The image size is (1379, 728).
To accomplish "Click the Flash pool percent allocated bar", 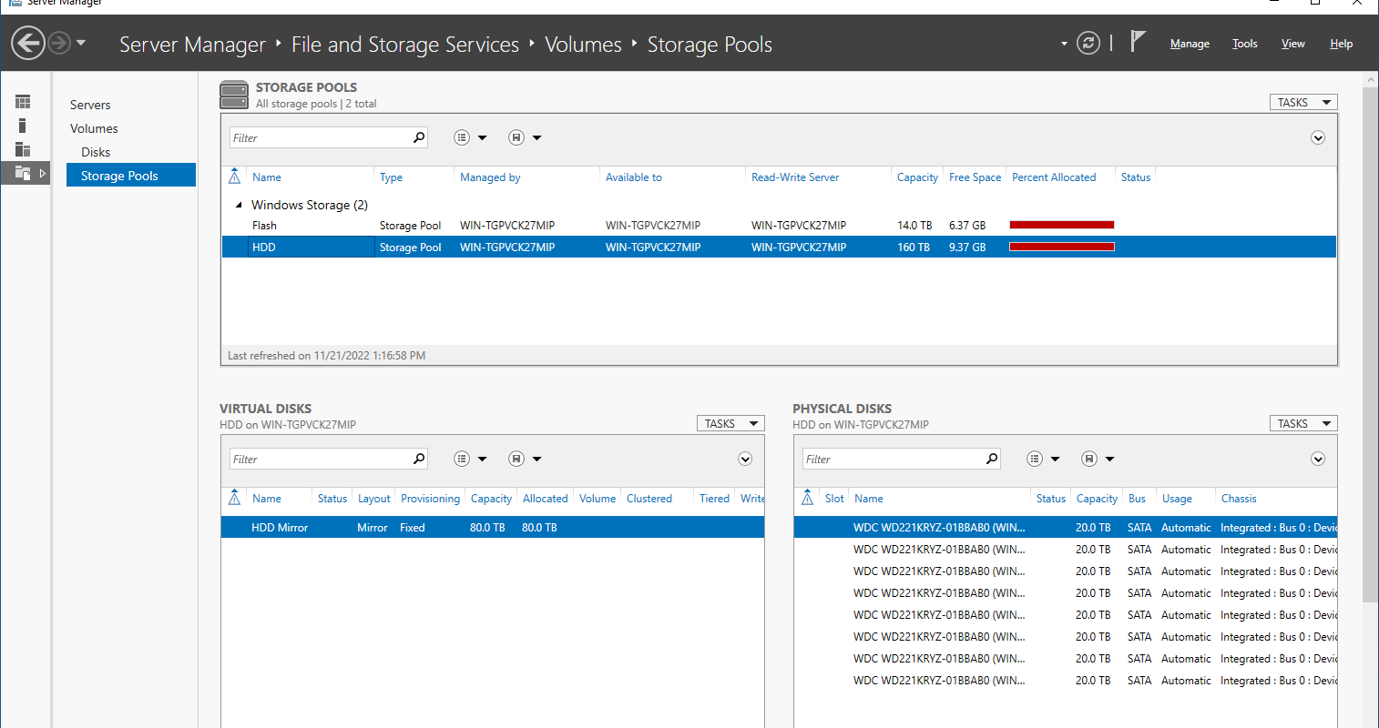I will click(x=1062, y=225).
